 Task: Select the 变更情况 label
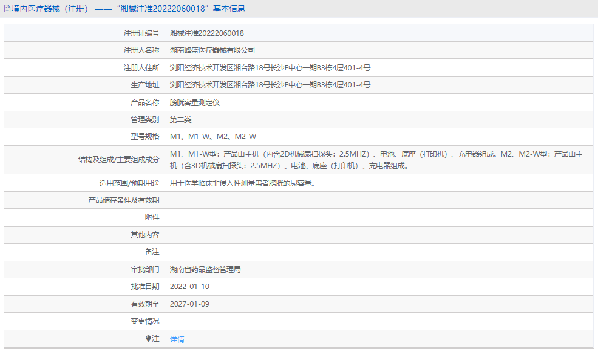145,321
